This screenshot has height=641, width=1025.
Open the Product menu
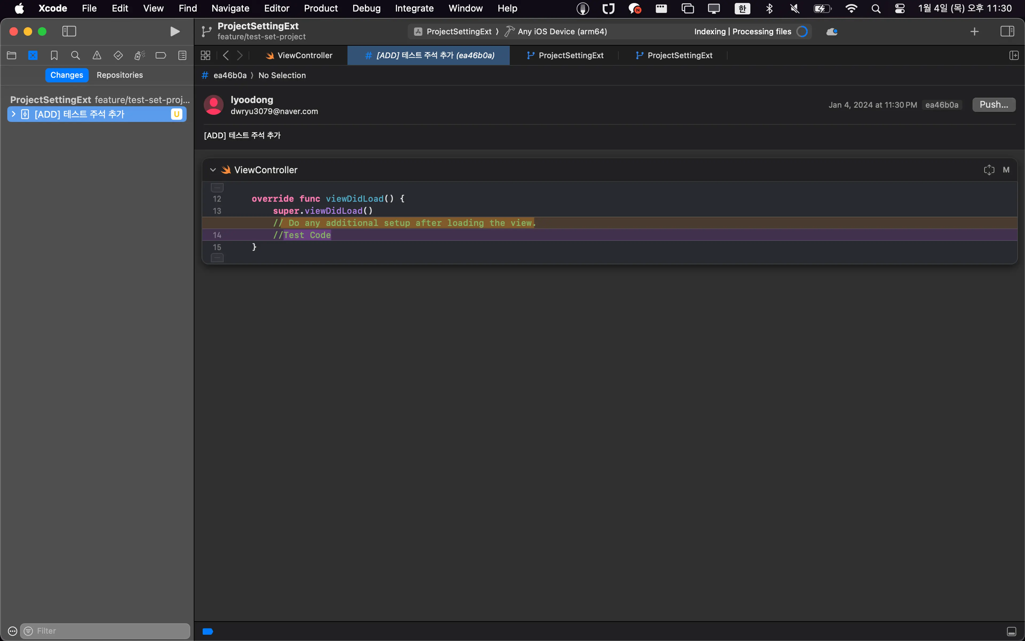click(x=321, y=9)
